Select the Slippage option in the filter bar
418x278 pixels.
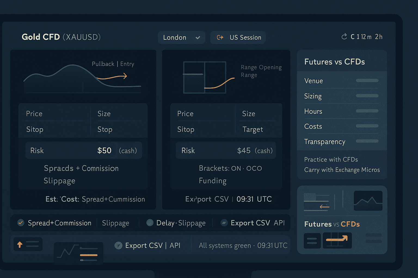[x=115, y=223]
